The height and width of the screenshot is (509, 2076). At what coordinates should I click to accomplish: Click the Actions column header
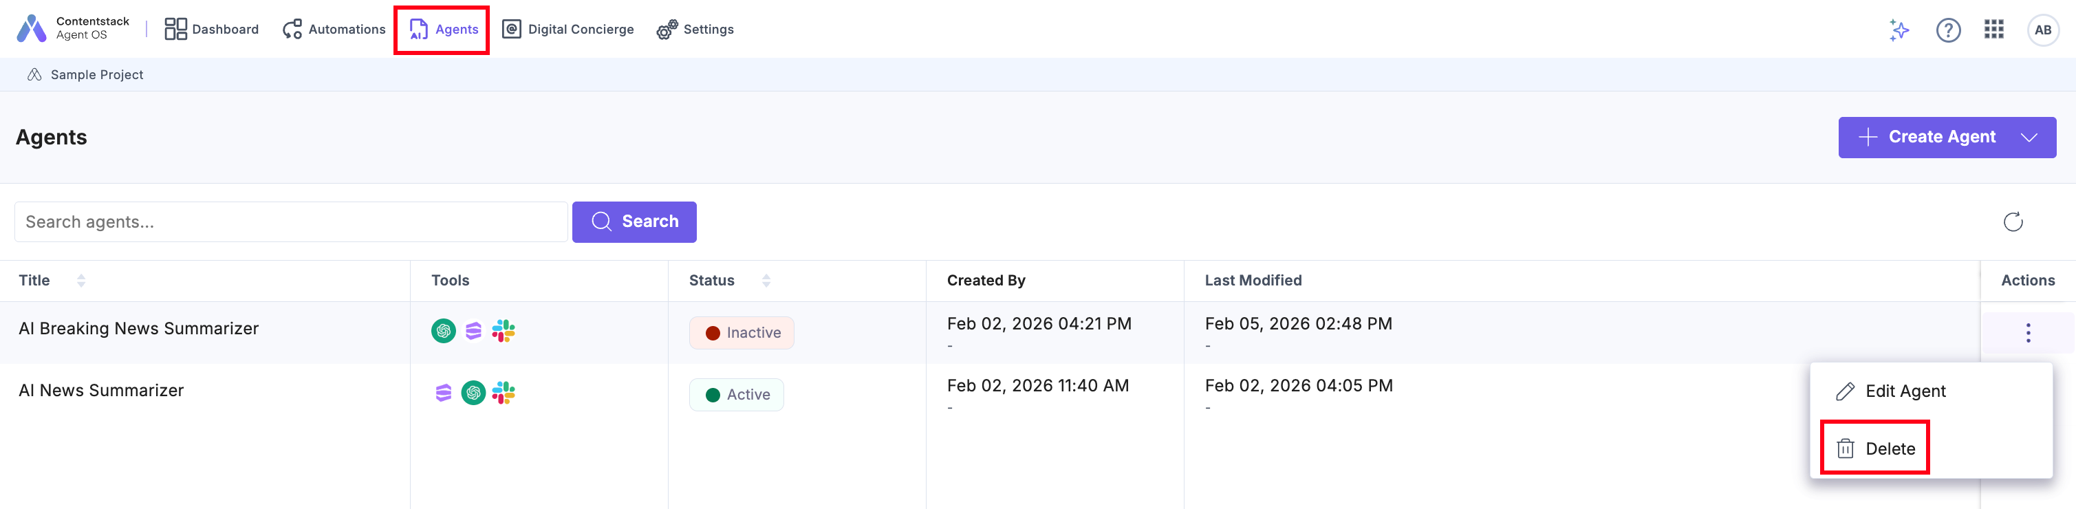tap(2028, 280)
